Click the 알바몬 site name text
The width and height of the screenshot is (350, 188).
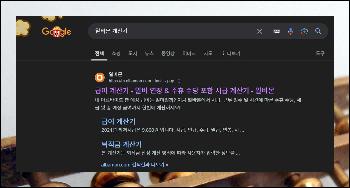(115, 74)
